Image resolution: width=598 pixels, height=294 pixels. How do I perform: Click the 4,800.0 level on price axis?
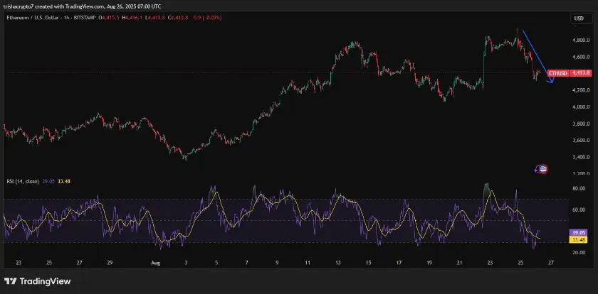(580, 40)
